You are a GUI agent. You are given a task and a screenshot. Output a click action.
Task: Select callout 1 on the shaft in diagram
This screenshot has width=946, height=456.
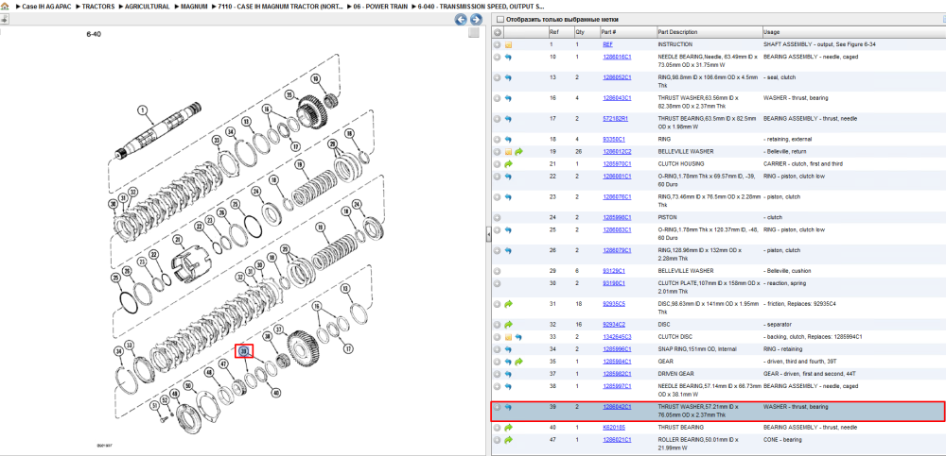pos(143,110)
